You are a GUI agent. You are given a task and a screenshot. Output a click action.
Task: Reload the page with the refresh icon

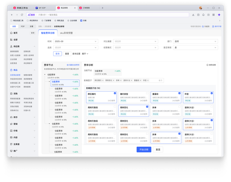coord(22,15)
